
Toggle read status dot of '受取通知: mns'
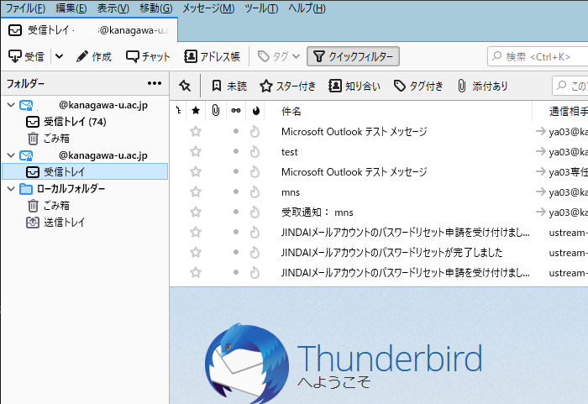(x=236, y=212)
